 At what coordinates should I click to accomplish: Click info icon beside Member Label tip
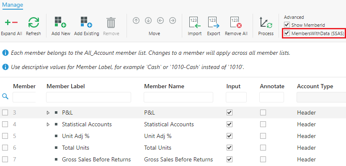click(5, 67)
